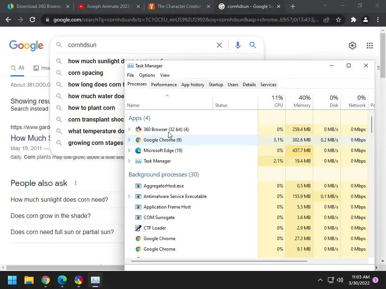This screenshot has width=386, height=289.
Task: Open Chrome extensions puzzle icon
Action: pyautogui.click(x=354, y=20)
